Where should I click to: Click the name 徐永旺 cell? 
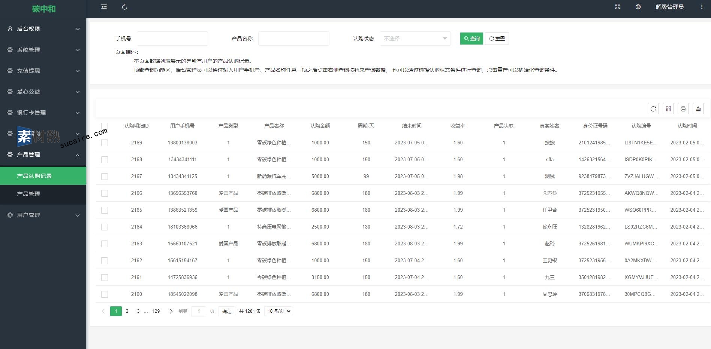(x=550, y=227)
